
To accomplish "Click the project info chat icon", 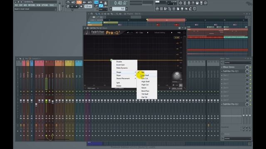I will pyautogui.click(x=205, y=3).
